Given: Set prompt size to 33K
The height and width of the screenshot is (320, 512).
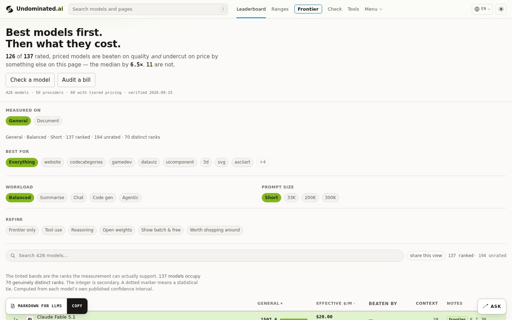Looking at the screenshot, I should click(292, 198).
